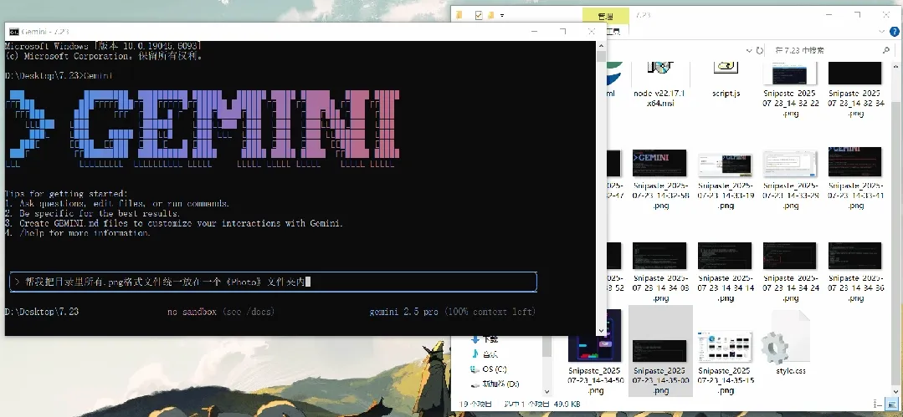This screenshot has width=903, height=417.
Task: Click the 'no sandbox (see /docs)' footer text
Action: point(221,312)
